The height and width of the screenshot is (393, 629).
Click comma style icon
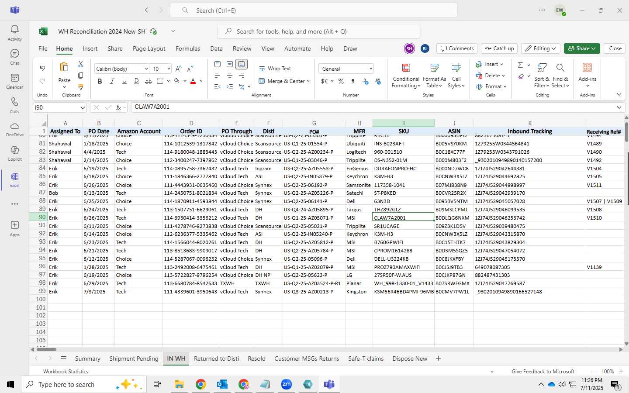click(353, 81)
